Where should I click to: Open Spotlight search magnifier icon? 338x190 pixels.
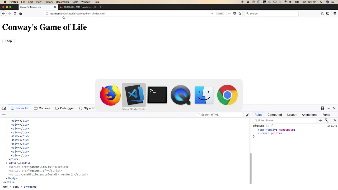[x=321, y=2]
